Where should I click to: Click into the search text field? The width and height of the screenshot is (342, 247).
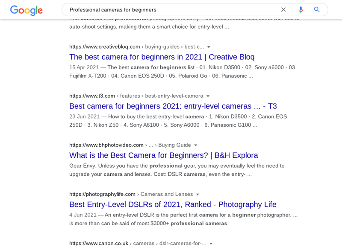pyautogui.click(x=172, y=9)
